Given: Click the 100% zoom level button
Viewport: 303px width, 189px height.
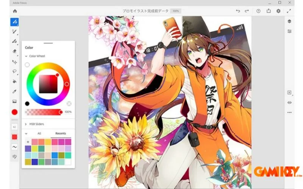Looking at the screenshot, I should pyautogui.click(x=175, y=11).
